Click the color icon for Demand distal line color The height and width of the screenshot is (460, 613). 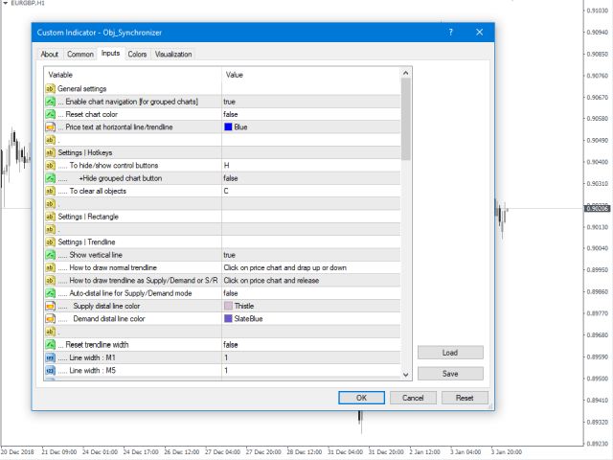pyautogui.click(x=50, y=319)
